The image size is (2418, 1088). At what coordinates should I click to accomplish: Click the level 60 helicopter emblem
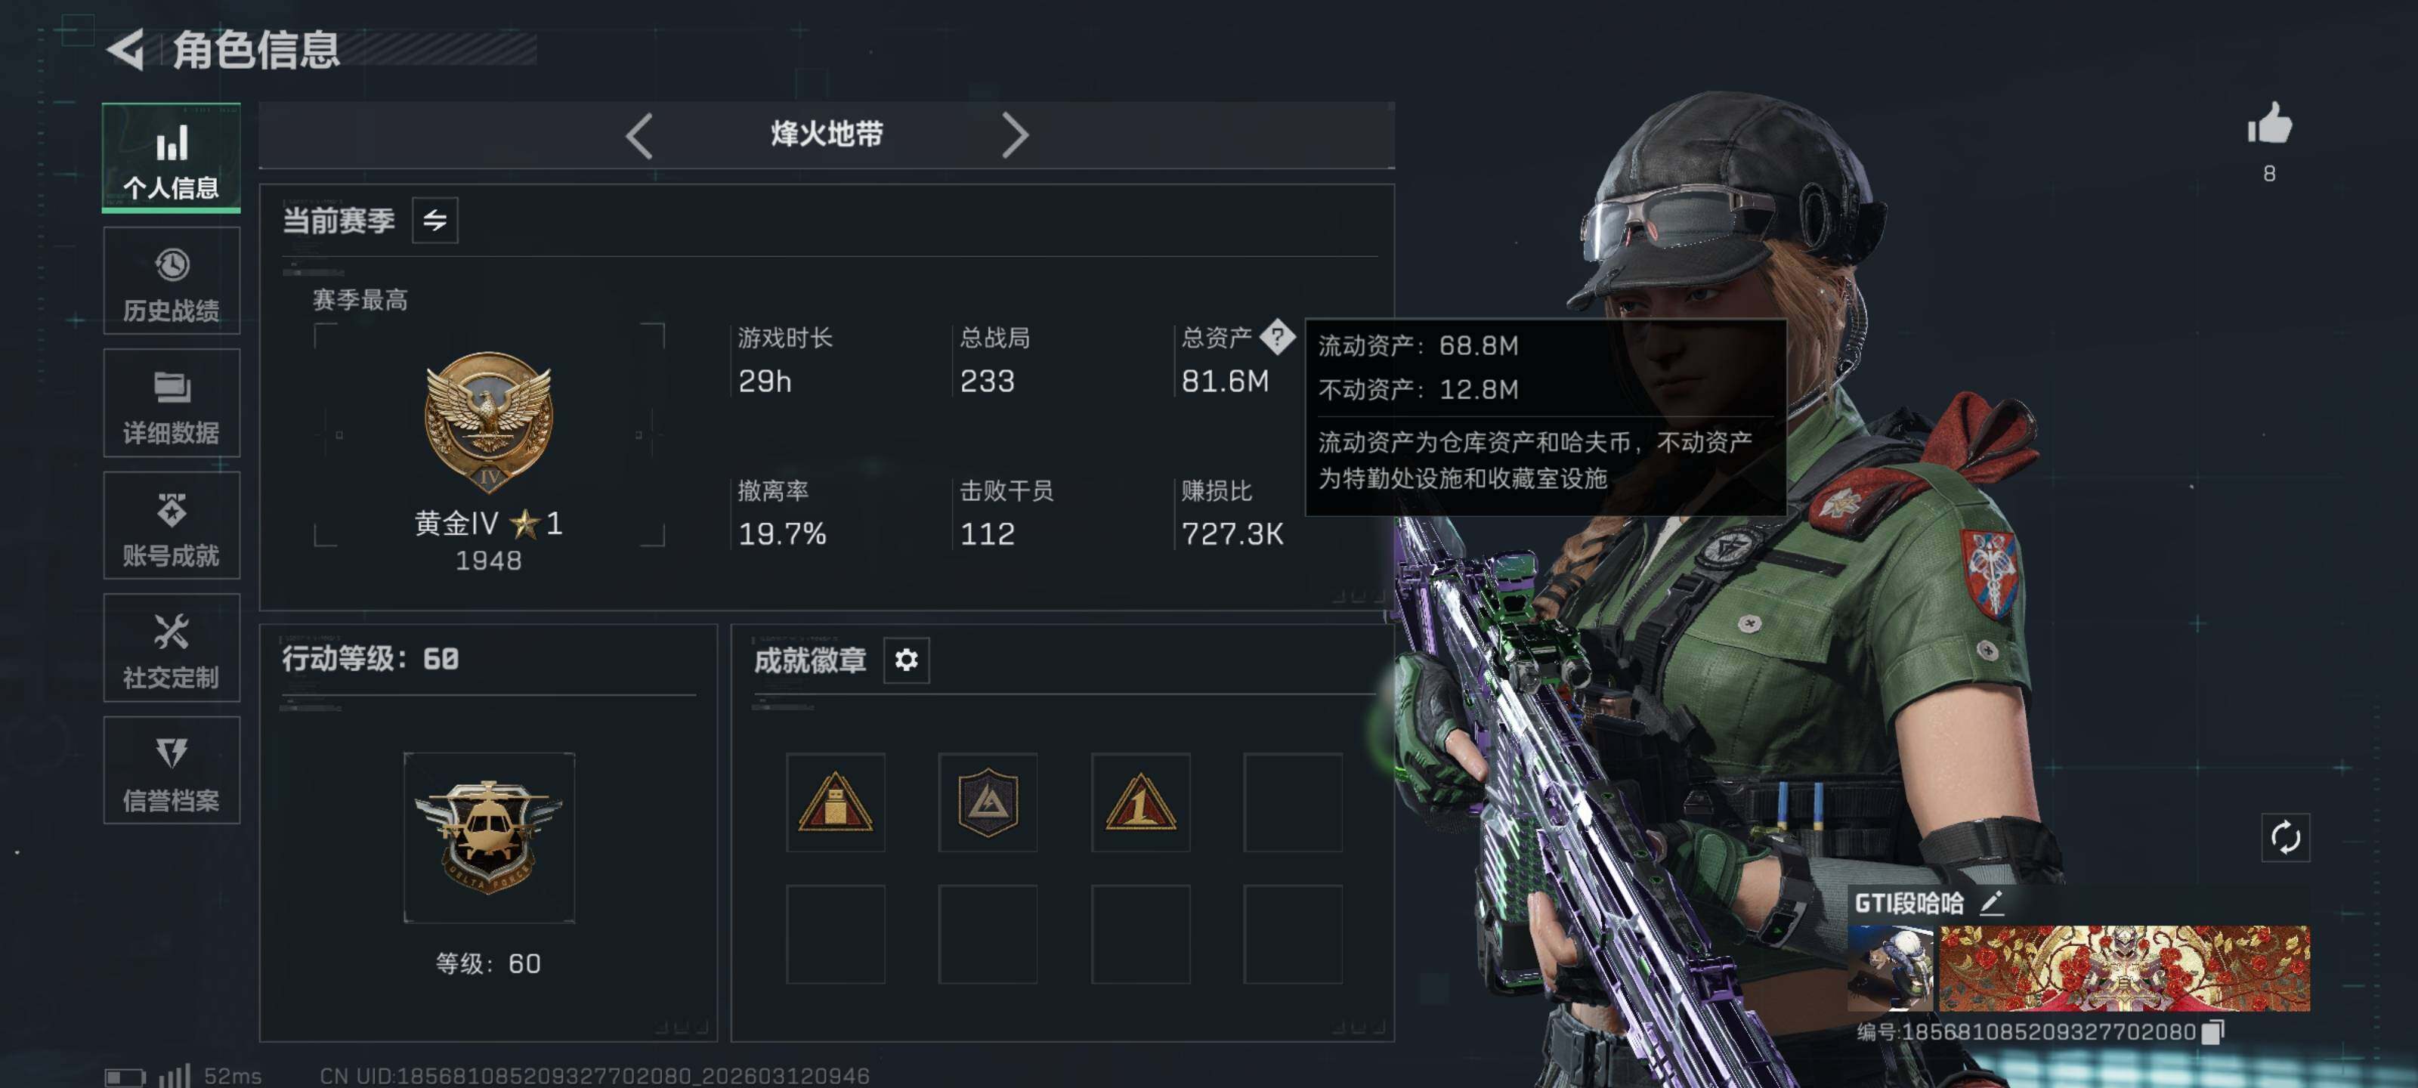tap(489, 837)
